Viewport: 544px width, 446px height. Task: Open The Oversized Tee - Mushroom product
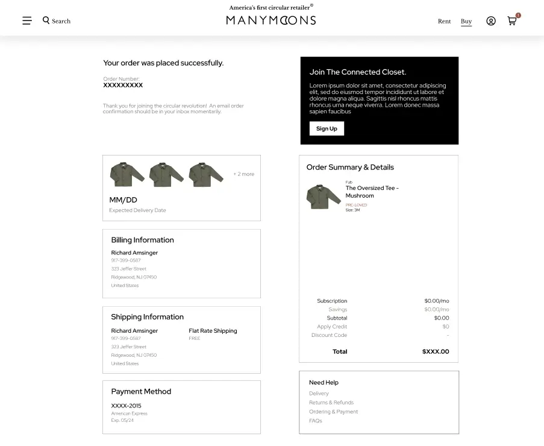[x=372, y=192]
